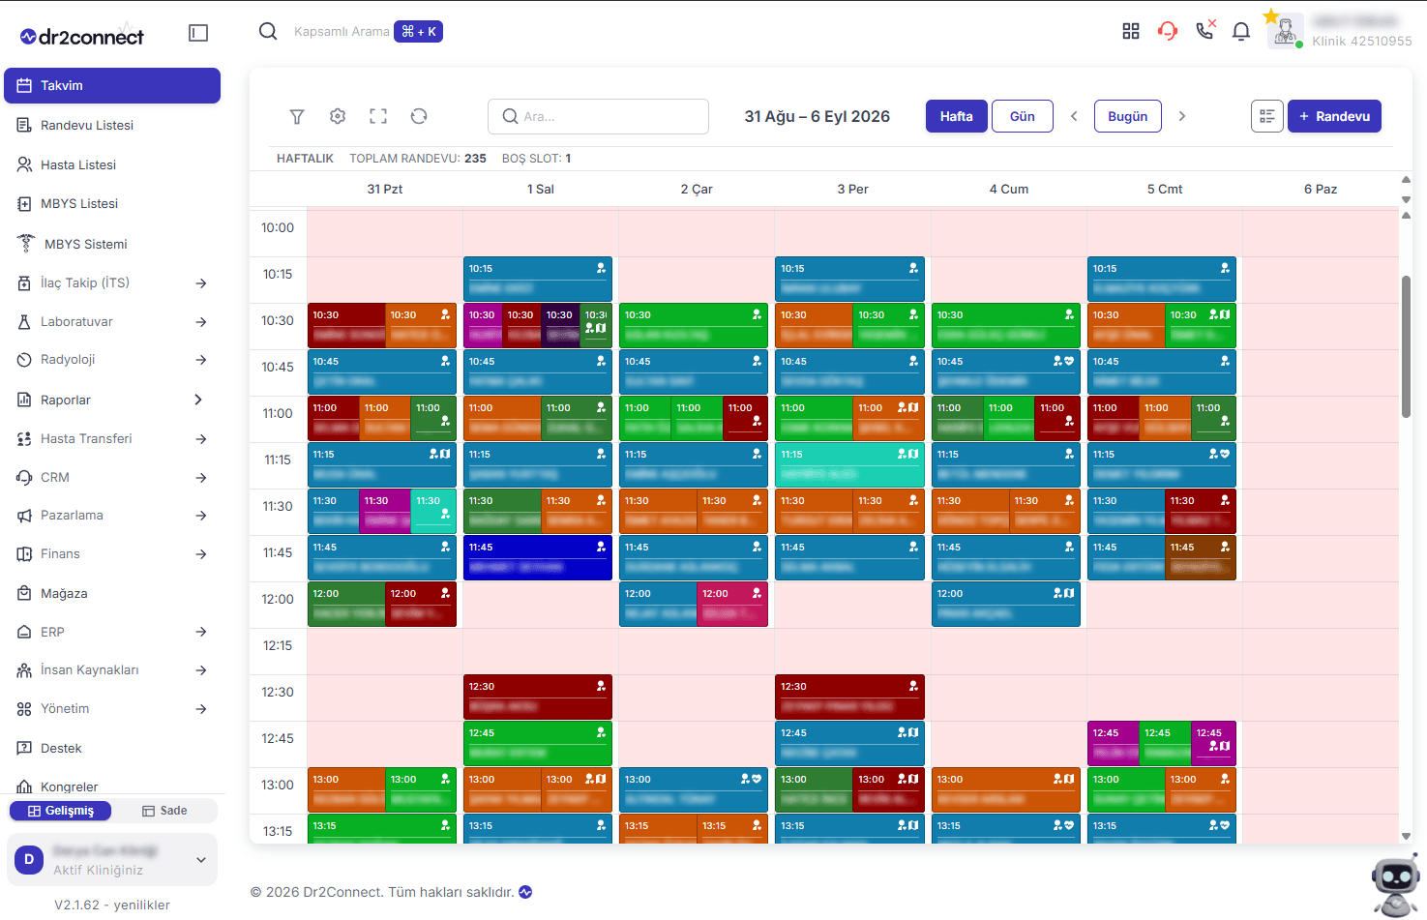This screenshot has height=920, width=1427.
Task: Collapse the sidebar panel icon
Action: pos(198,33)
